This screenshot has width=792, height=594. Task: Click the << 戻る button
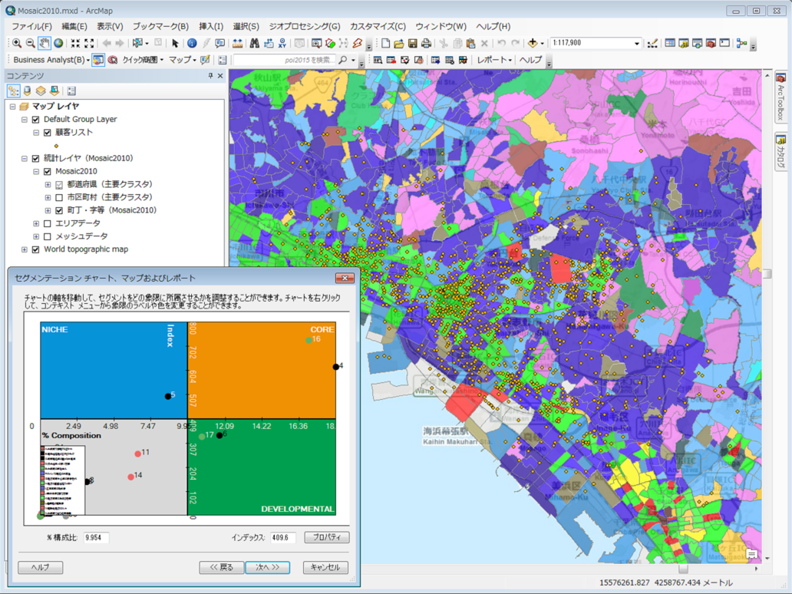coord(222,567)
